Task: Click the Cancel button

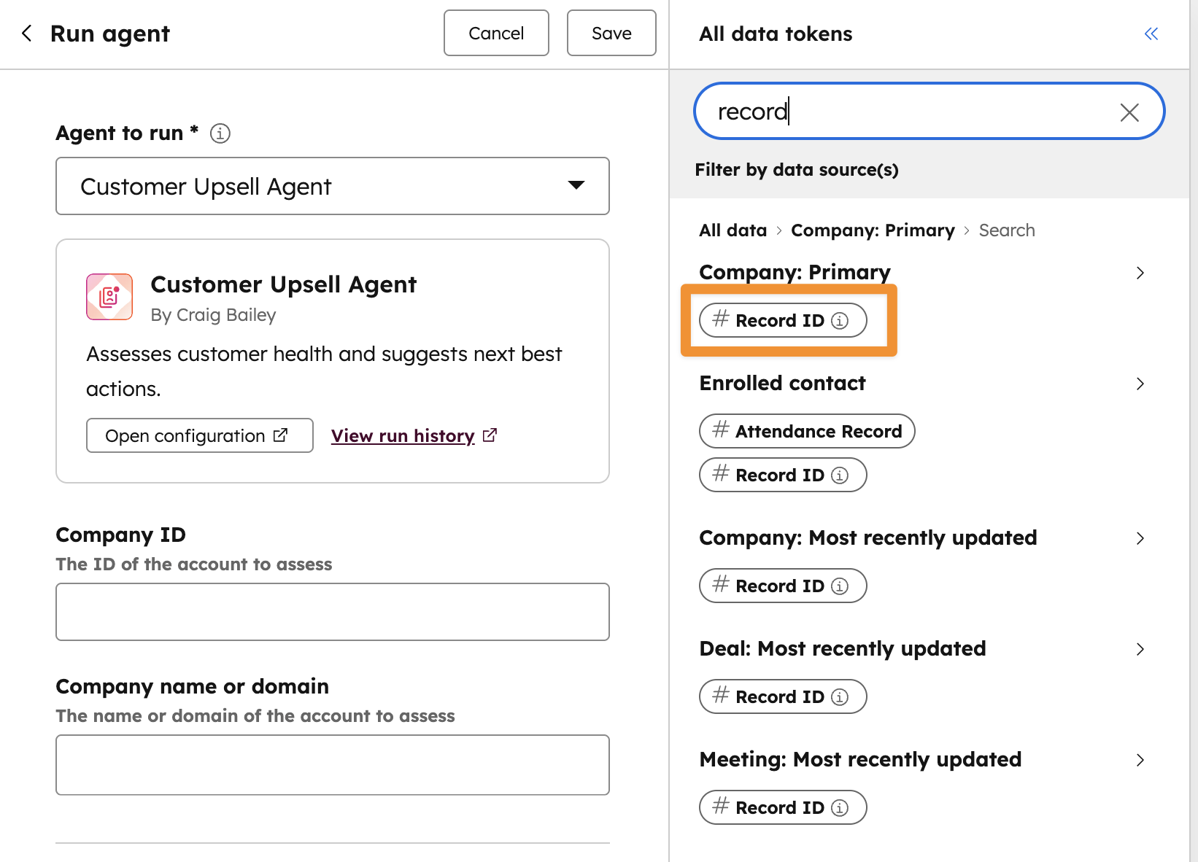Action: click(496, 33)
